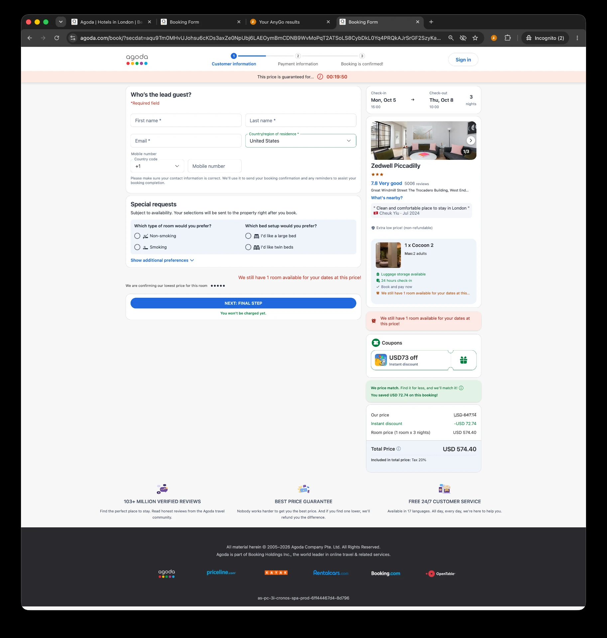Click the tracking protection eye icon
607x638 pixels.
click(463, 38)
